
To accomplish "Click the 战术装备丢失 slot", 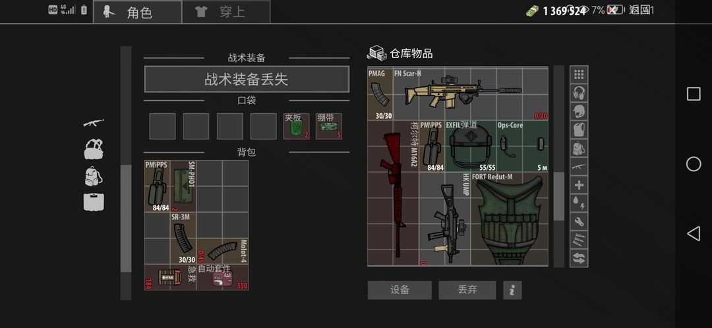I will (x=247, y=80).
